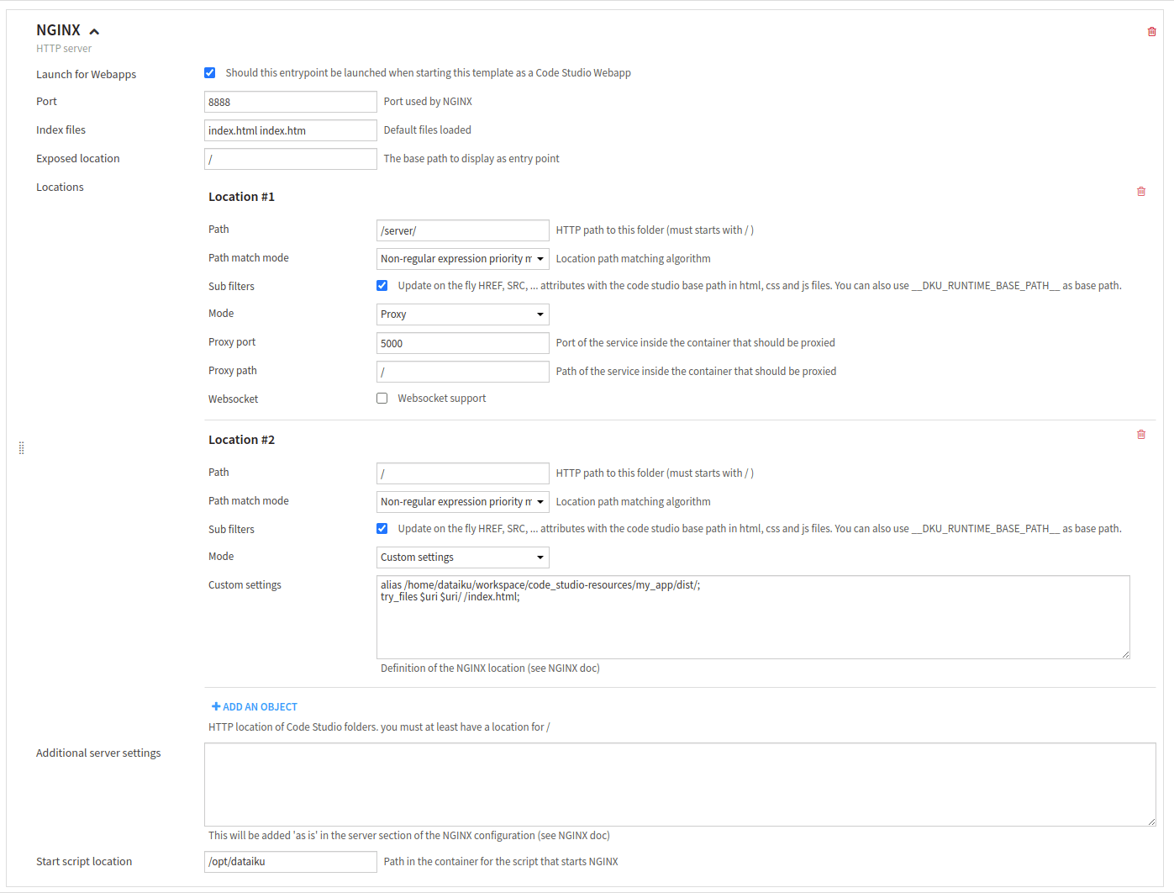1174x893 pixels.
Task: Click the Start script location field
Action: tap(290, 862)
